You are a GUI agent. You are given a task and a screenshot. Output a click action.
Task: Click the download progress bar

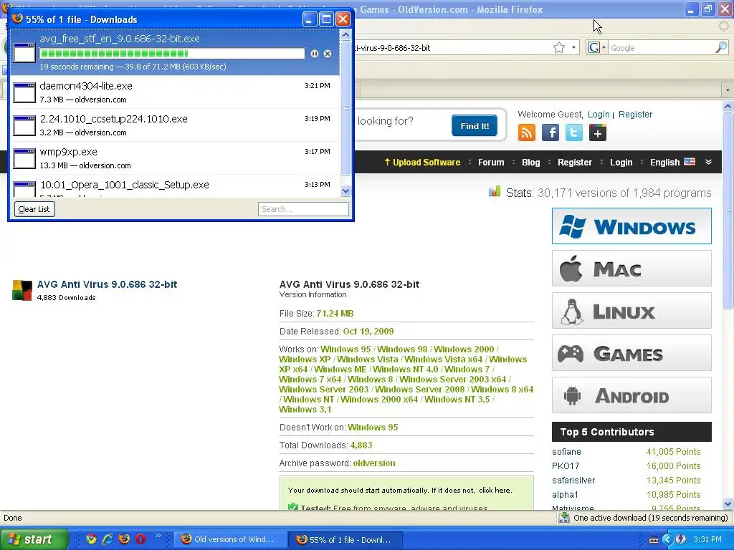point(172,54)
